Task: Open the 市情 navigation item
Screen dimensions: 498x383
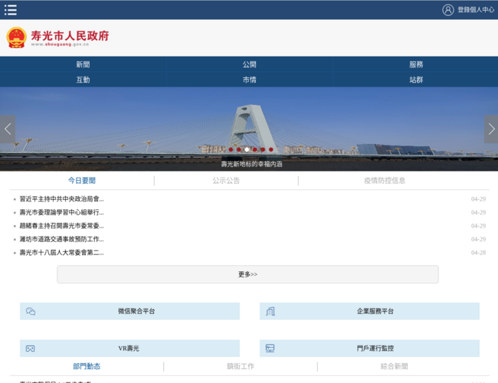Action: click(x=249, y=80)
